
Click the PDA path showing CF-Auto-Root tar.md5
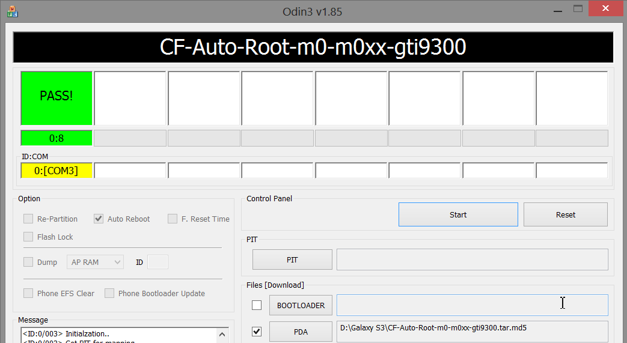click(473, 332)
